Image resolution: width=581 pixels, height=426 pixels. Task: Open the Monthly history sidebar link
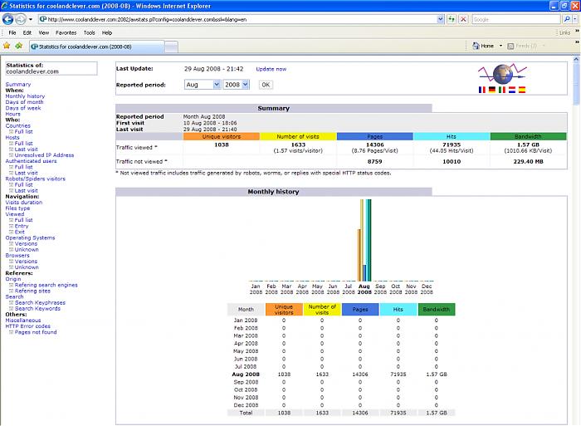pyautogui.click(x=25, y=96)
